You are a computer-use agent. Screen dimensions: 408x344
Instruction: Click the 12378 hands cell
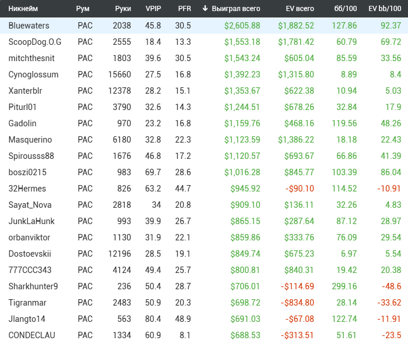coord(119,91)
